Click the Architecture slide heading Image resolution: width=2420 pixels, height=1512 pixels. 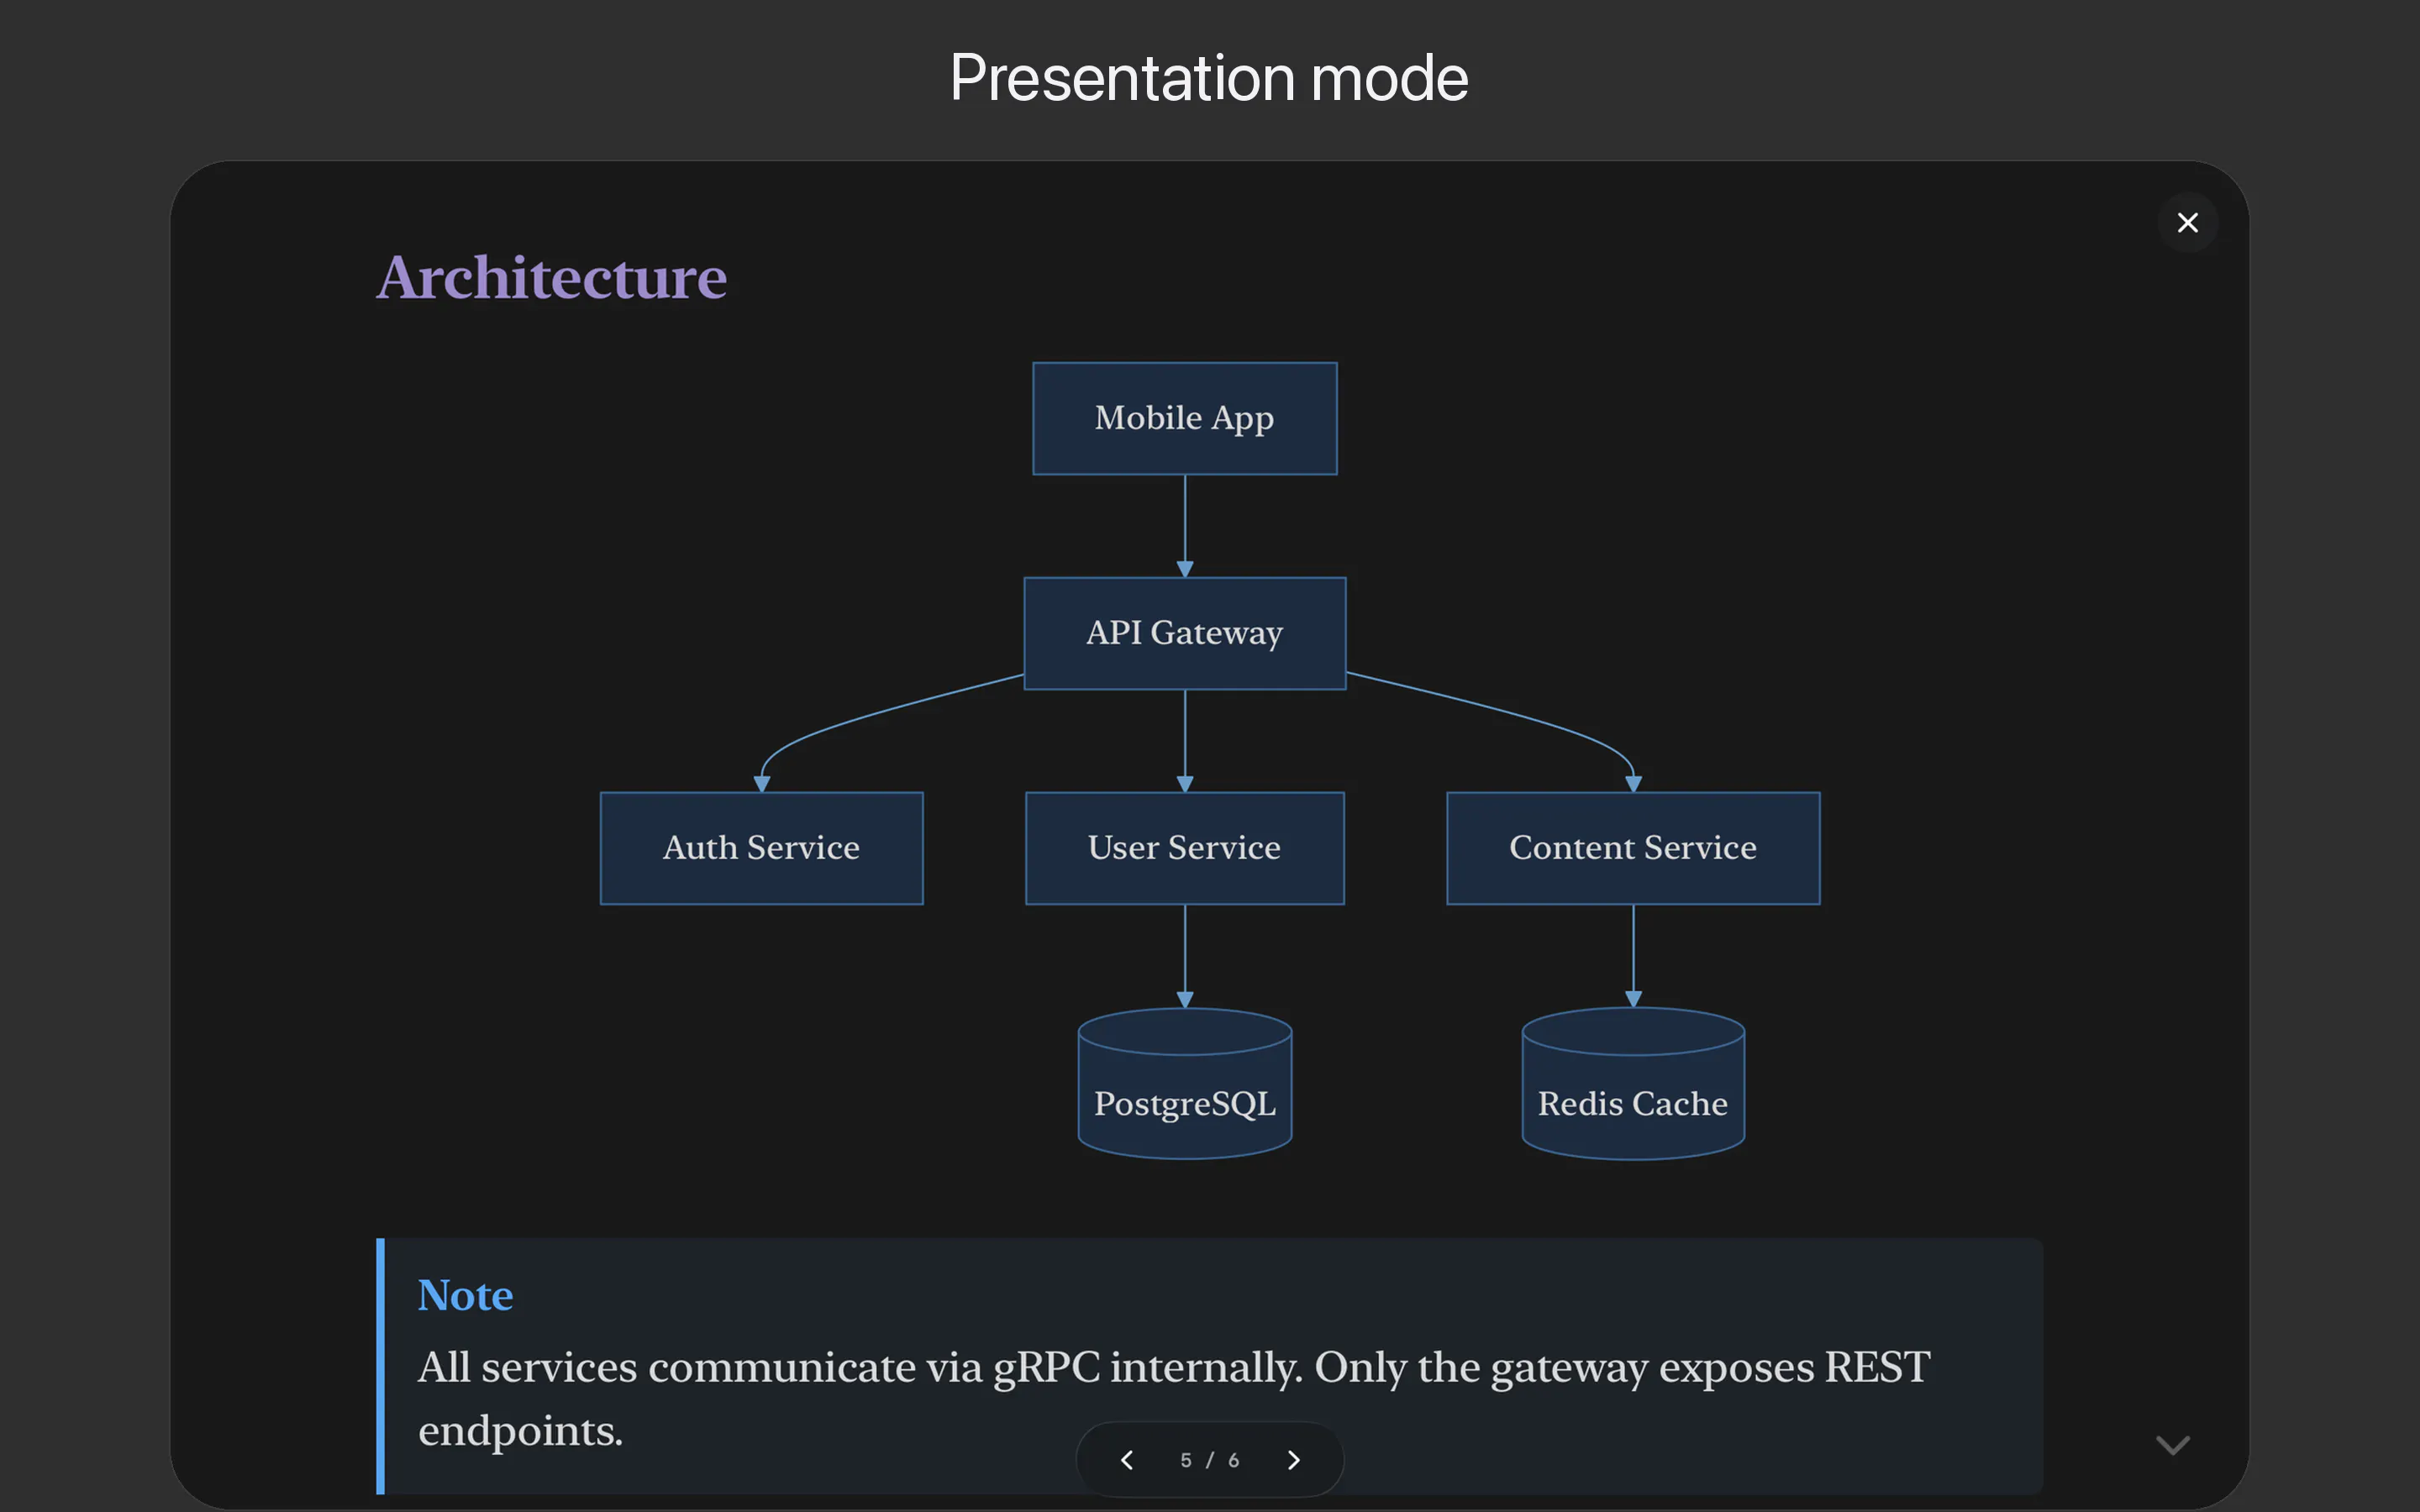pos(552,277)
